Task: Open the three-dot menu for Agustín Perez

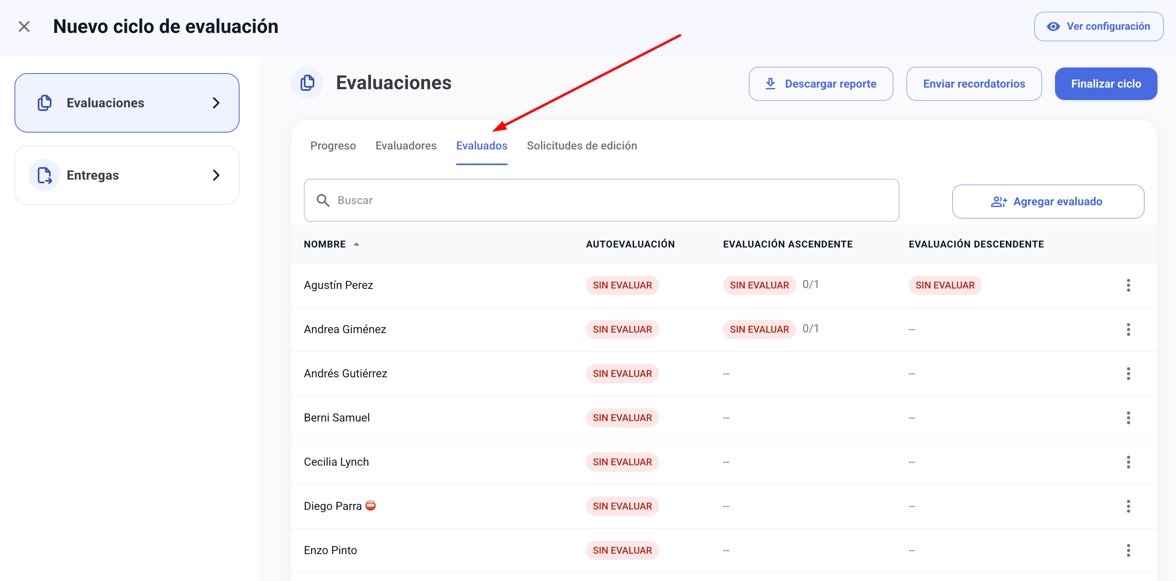Action: (x=1128, y=285)
